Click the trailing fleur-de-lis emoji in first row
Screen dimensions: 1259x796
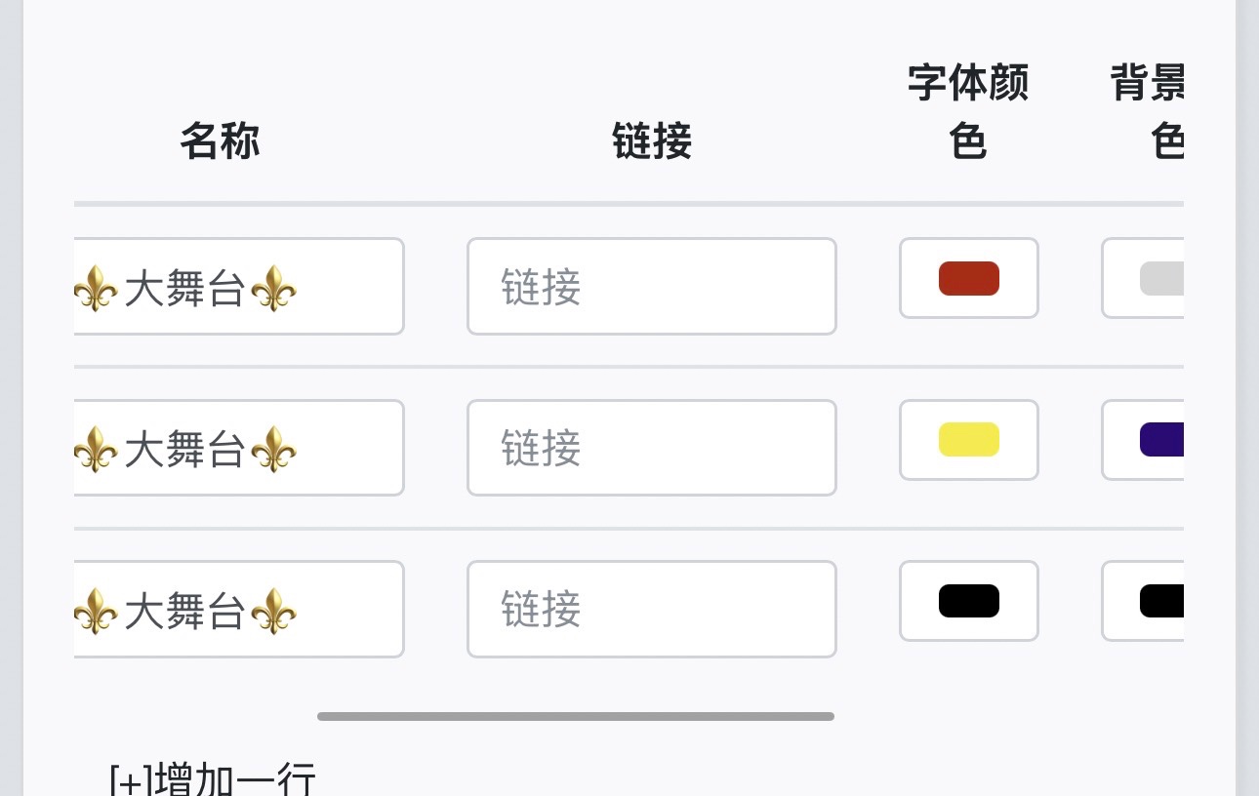tap(273, 289)
